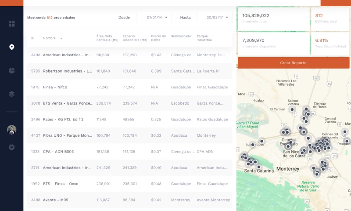Open settings gear in sidebar

click(11, 147)
